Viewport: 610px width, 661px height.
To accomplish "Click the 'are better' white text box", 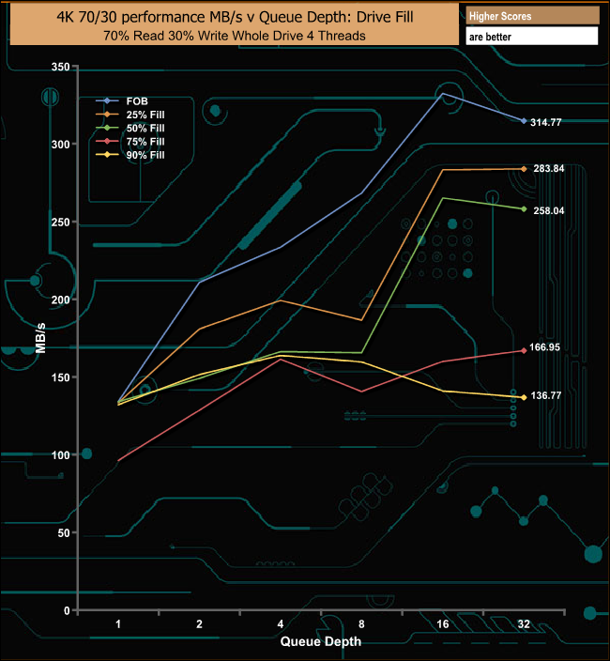I will point(531,37).
